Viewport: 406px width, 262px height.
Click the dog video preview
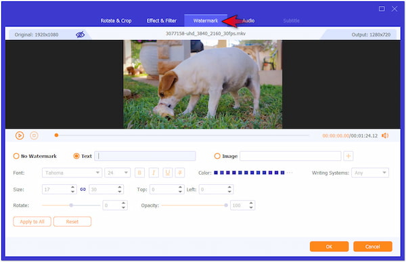[x=202, y=84]
